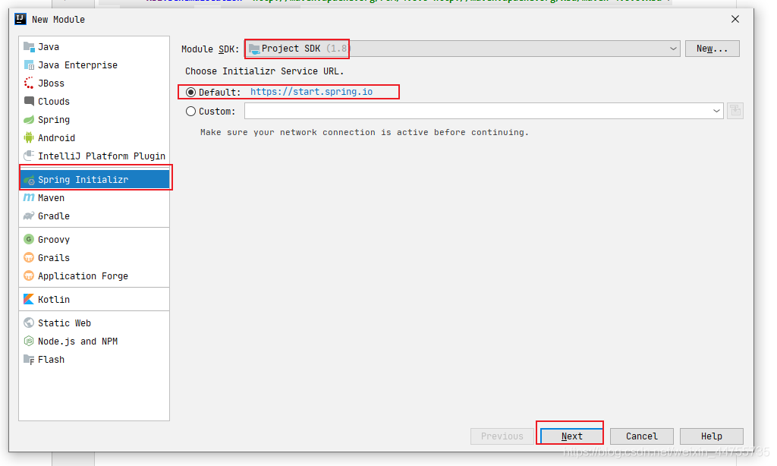Select JBoss in the module list
This screenshot has width=777, height=466.
94,83
